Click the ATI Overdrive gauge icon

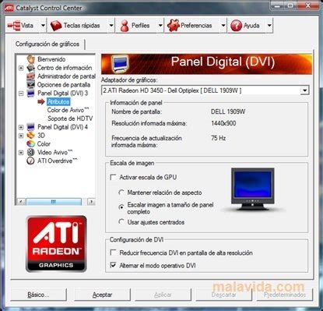(31, 161)
